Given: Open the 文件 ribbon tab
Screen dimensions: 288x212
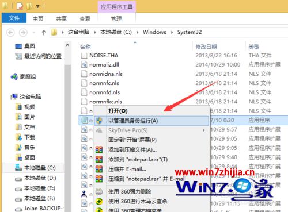Looking at the screenshot, I should [14, 18].
